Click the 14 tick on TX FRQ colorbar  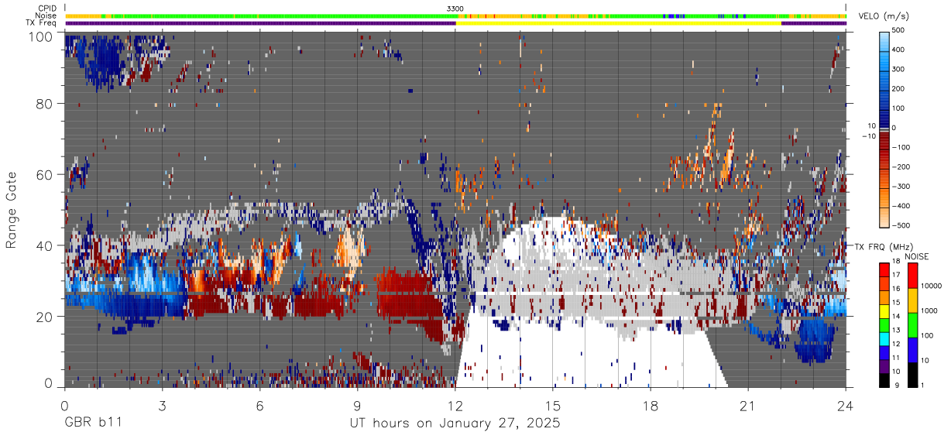point(897,317)
